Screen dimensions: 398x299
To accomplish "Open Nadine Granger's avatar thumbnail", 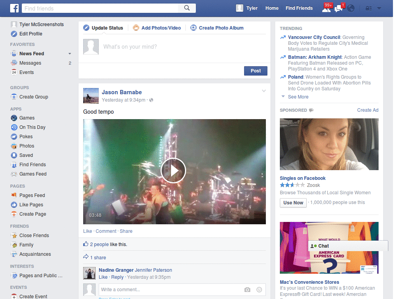I will 89,273.
